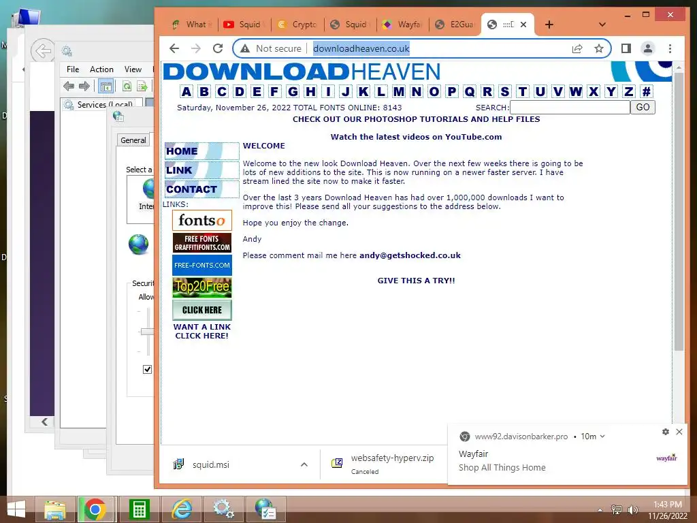
Task: Toggle the checkbox in Internet Properties security
Action: pos(147,369)
